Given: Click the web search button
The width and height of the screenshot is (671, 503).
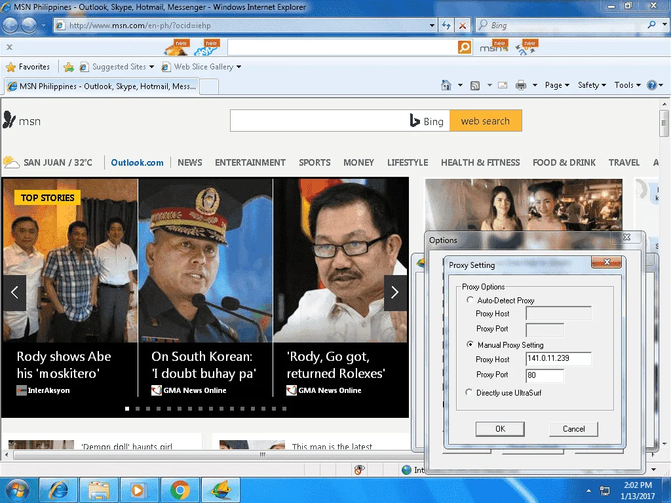Looking at the screenshot, I should point(486,121).
